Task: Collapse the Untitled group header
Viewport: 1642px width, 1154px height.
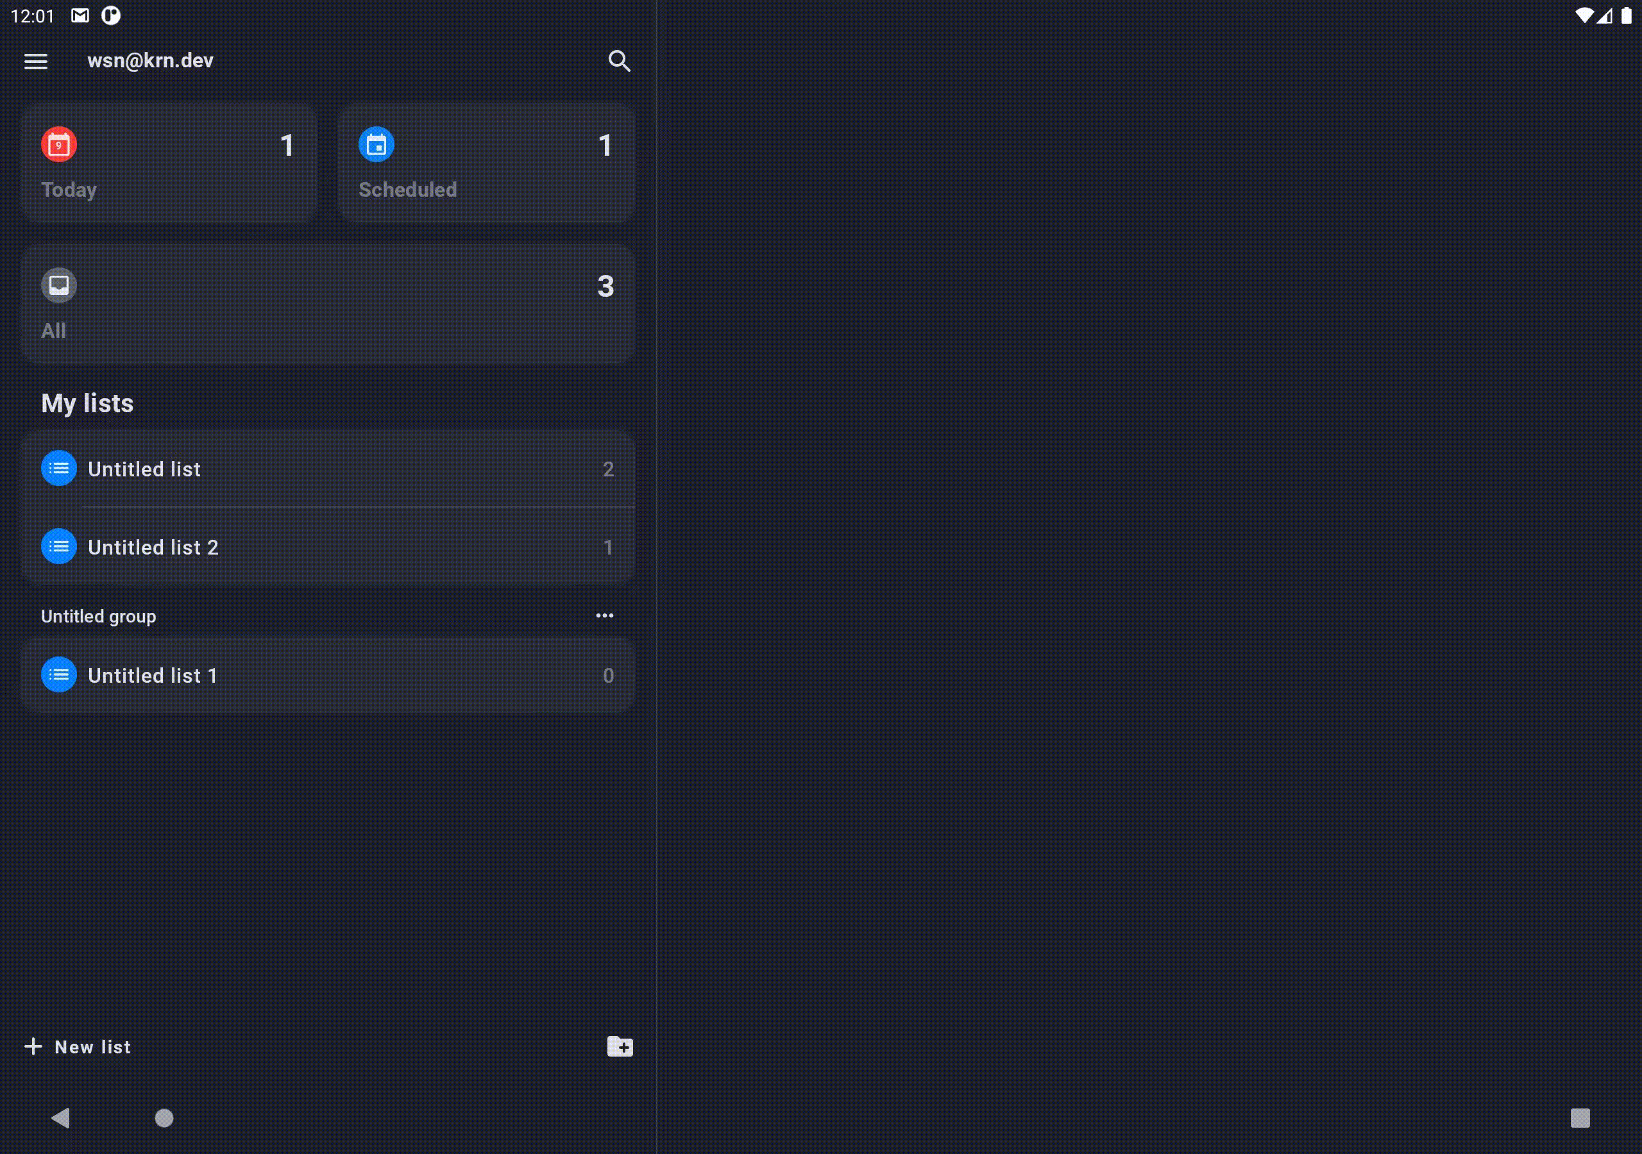Action: click(99, 616)
